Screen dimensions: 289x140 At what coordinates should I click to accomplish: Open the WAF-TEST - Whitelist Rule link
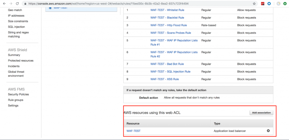click(x=167, y=10)
